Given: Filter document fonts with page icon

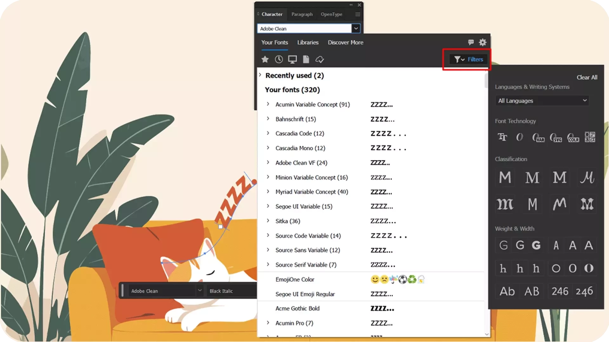Looking at the screenshot, I should tap(306, 59).
